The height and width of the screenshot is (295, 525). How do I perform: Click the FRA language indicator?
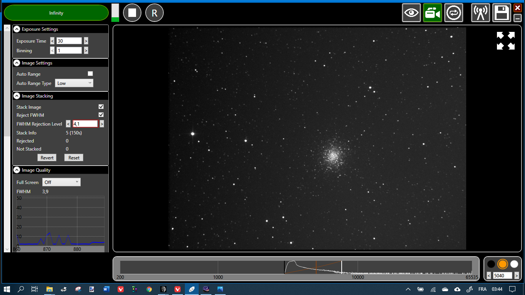click(482, 289)
